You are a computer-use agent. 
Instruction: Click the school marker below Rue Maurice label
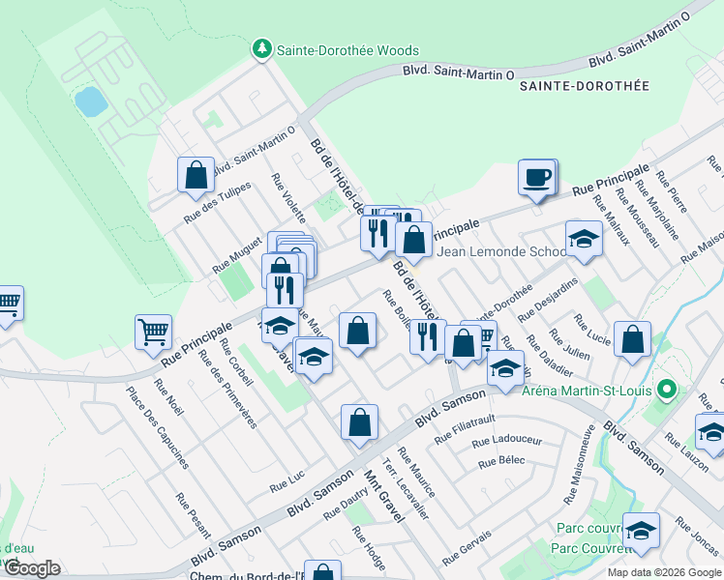[314, 358]
